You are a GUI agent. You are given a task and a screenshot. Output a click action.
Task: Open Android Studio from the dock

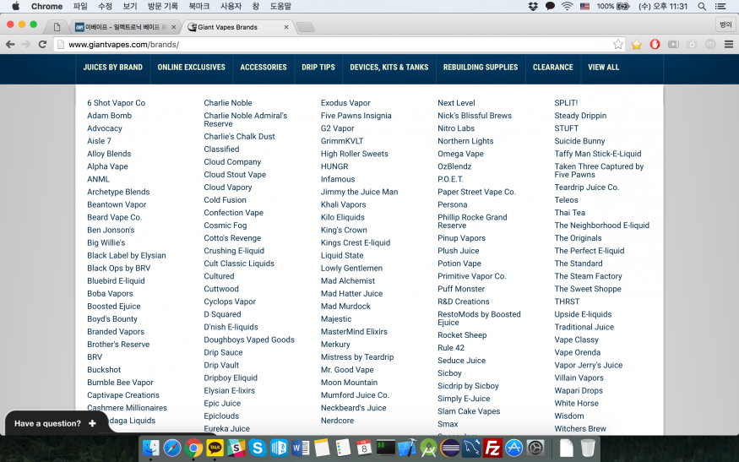[x=428, y=448]
